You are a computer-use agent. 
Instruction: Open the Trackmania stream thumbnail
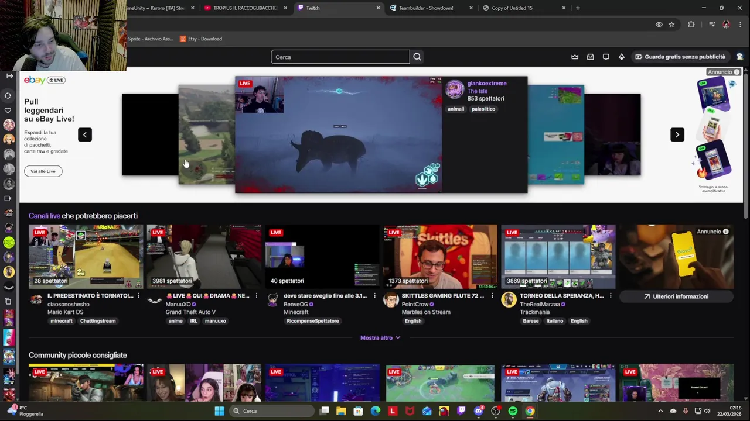pyautogui.click(x=558, y=256)
